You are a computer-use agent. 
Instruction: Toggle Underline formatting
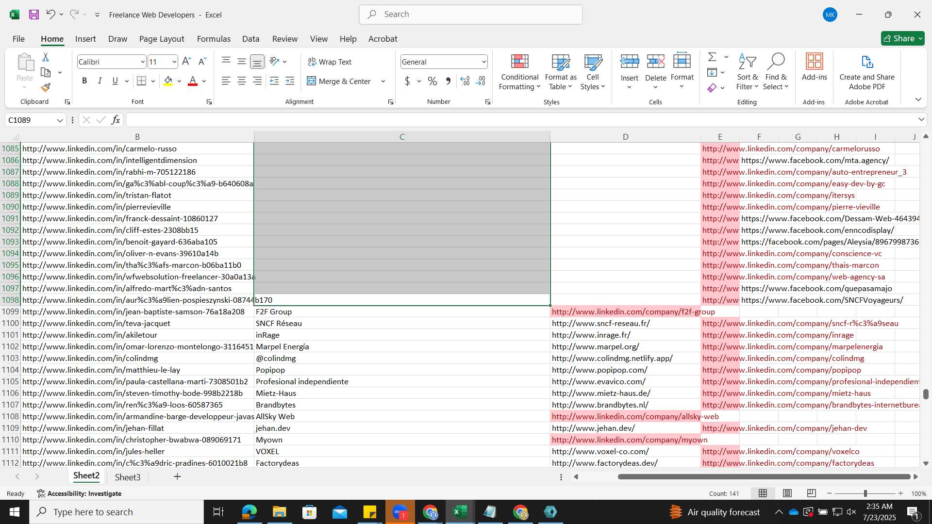click(x=115, y=81)
